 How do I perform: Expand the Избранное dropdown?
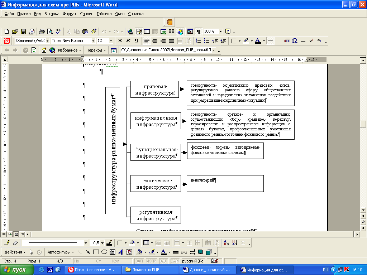pyautogui.click(x=70, y=50)
